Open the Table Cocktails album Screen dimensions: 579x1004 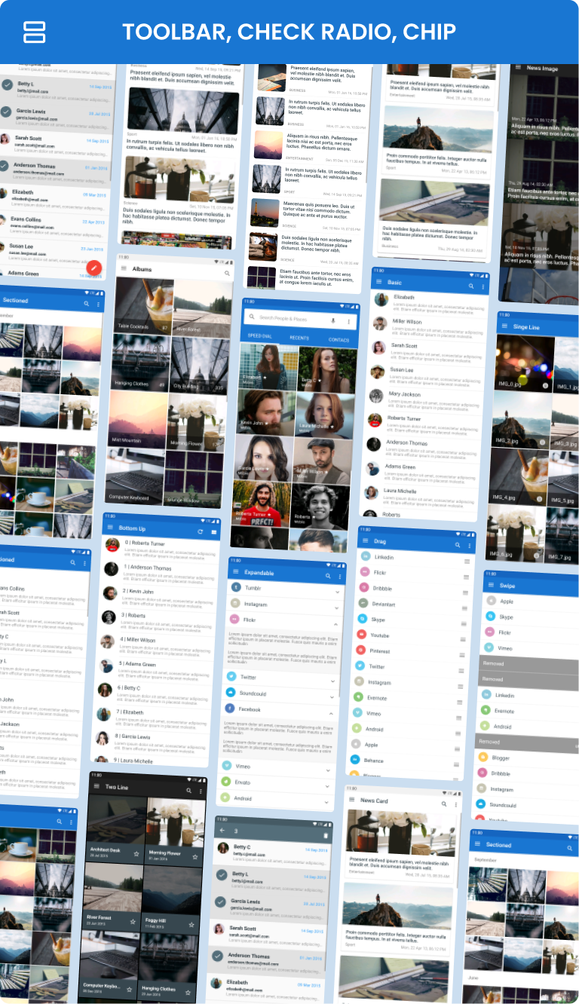(x=142, y=307)
